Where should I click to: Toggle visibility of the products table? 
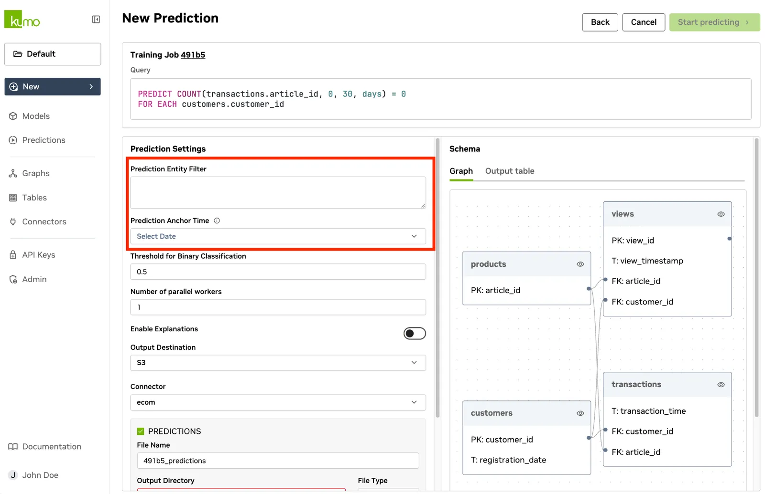pyautogui.click(x=580, y=264)
